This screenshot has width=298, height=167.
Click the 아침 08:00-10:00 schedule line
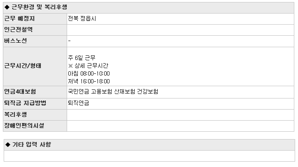[x=89, y=73]
